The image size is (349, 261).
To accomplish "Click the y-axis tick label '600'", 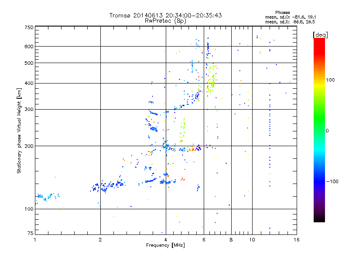I will click(x=29, y=47).
